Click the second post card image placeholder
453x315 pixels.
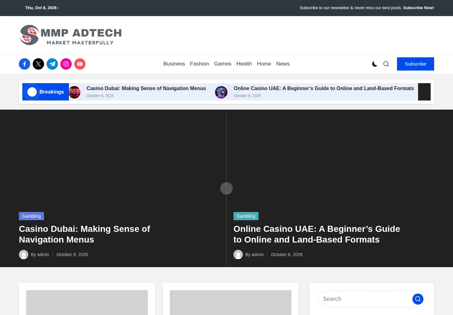(x=231, y=302)
